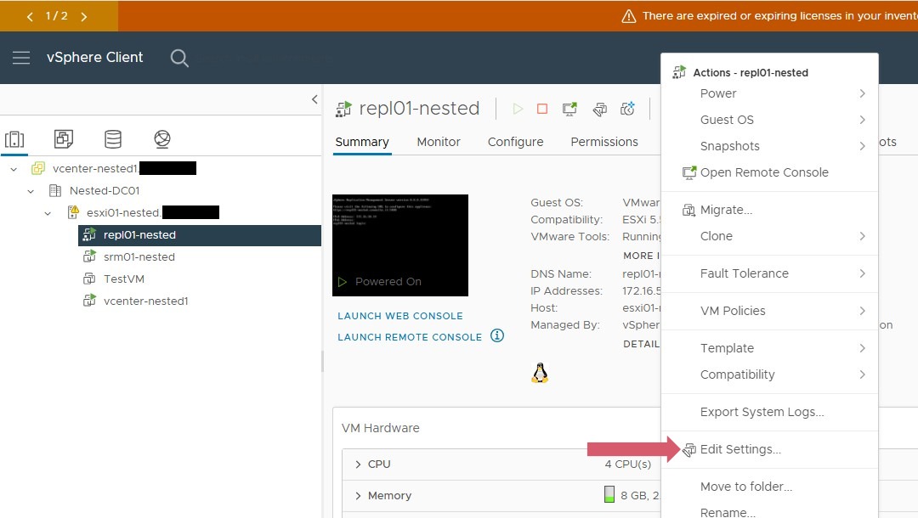Go to next notification banner

83,16
